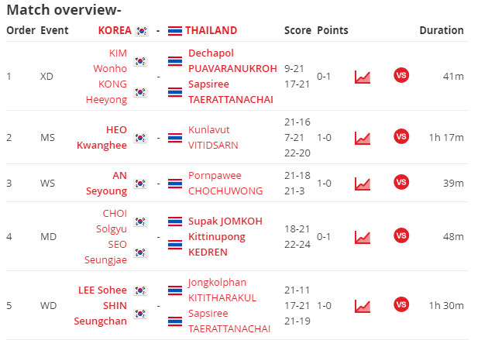This screenshot has height=340, width=495.
Task: Click the VS icon in the WS match row
Action: pos(400,183)
